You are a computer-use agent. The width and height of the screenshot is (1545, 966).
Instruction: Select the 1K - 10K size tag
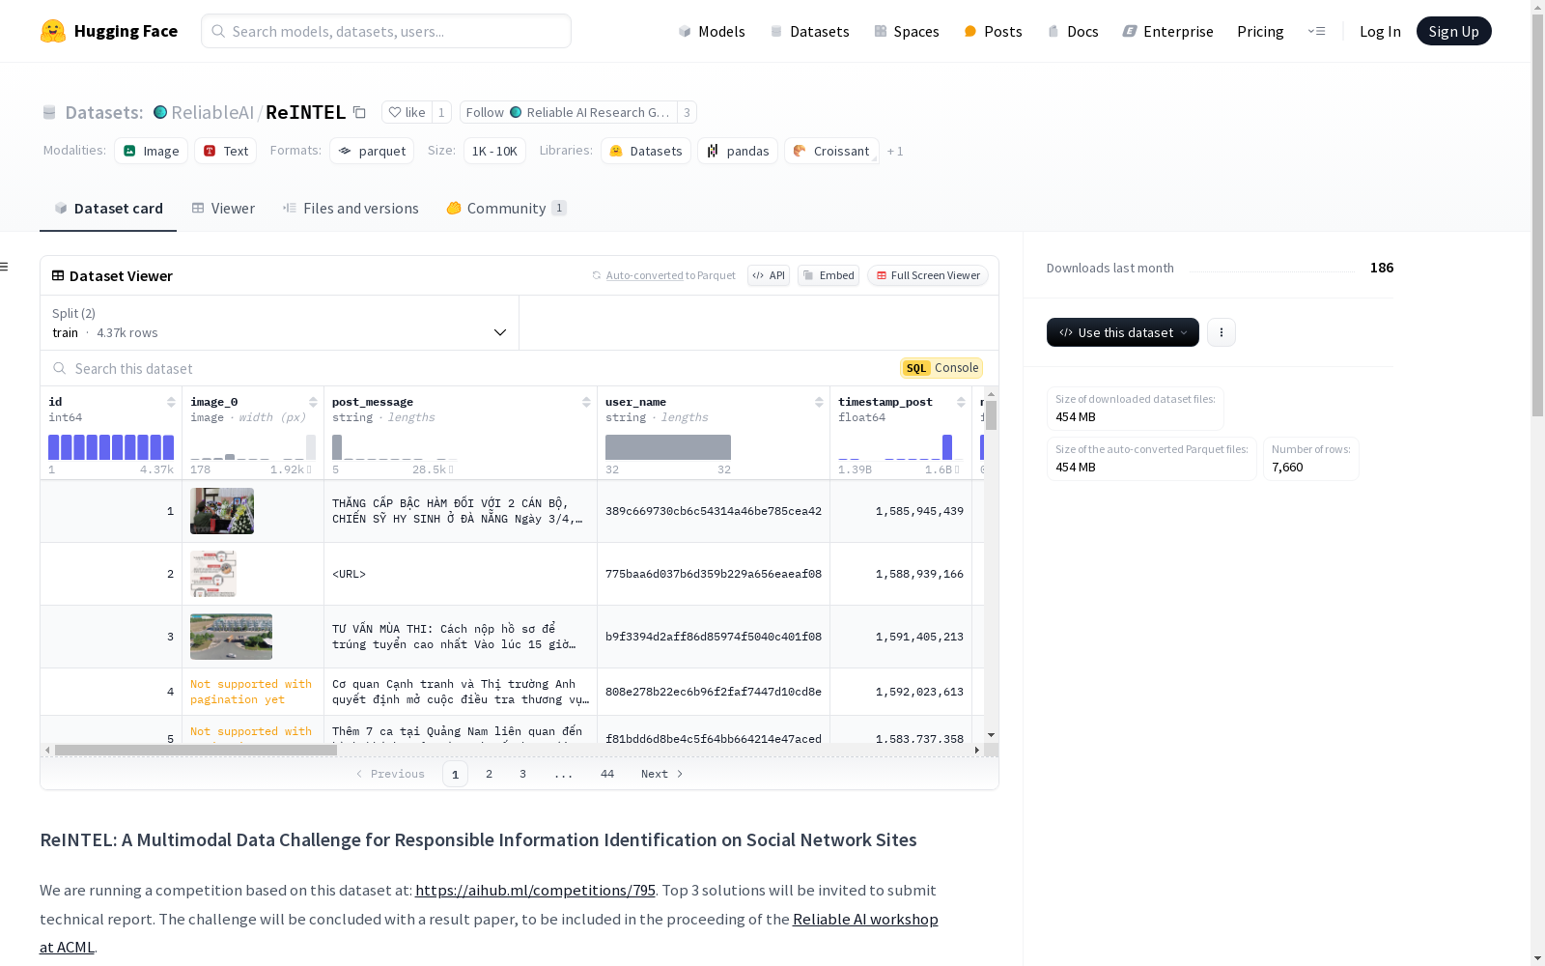pos(494,151)
